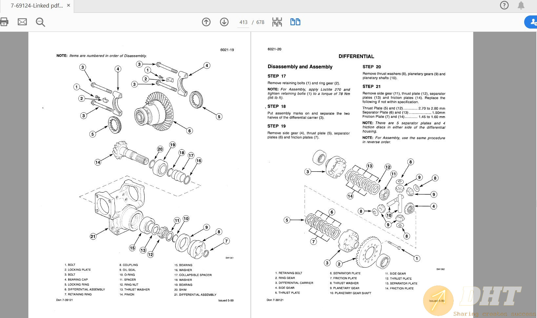Click the Issued 5-99 footer text
This screenshot has width=537, height=318.
pyautogui.click(x=226, y=300)
